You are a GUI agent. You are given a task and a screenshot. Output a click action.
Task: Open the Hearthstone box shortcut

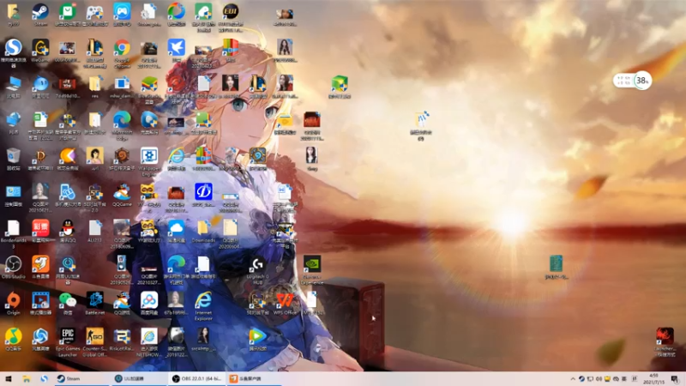122,160
